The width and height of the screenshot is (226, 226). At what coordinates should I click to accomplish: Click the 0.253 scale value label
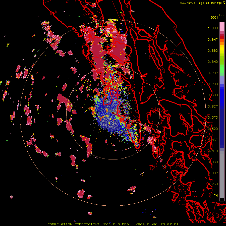point(213,184)
